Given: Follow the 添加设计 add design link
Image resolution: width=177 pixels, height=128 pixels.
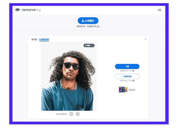Looking at the screenshot, I should (x=132, y=90).
